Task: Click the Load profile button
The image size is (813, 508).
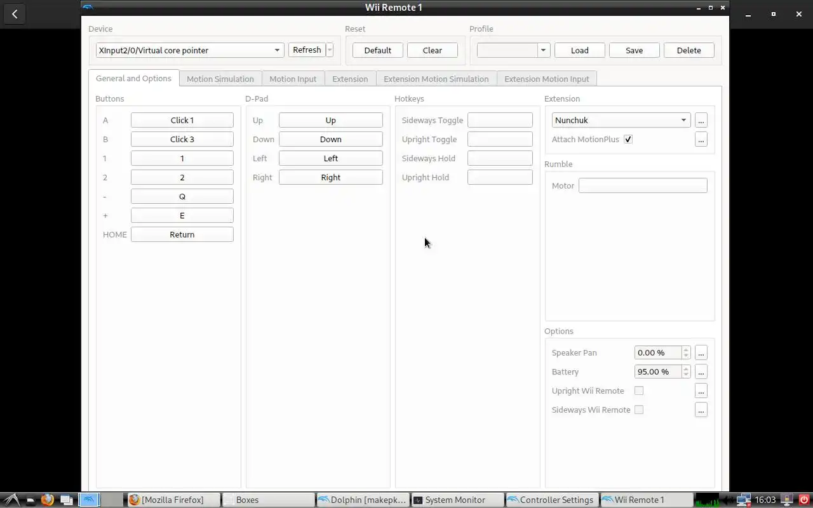Action: [x=579, y=50]
